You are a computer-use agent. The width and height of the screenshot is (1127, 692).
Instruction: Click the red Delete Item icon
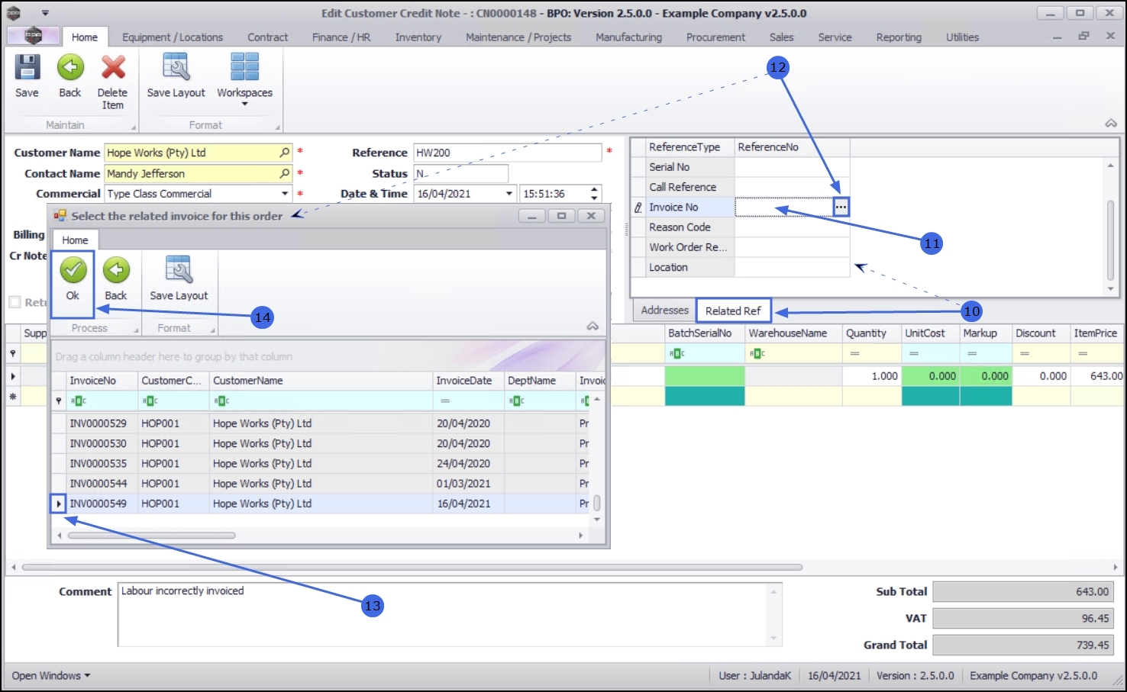[113, 68]
